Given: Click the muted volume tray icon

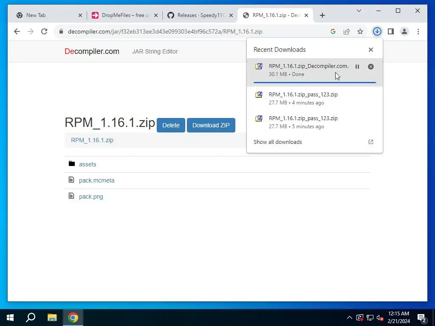Looking at the screenshot, I should click(x=380, y=318).
